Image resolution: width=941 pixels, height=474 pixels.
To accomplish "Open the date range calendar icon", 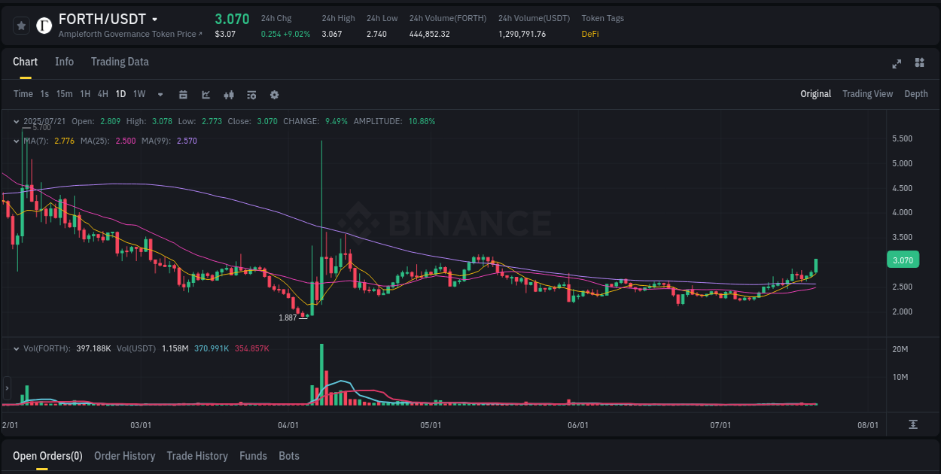I will coord(183,94).
